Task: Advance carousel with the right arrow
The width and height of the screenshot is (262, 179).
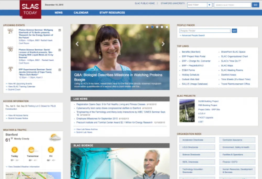Action: coord(163,44)
